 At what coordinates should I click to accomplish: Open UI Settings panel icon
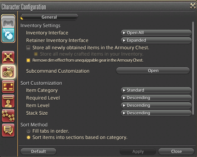coord(8,87)
